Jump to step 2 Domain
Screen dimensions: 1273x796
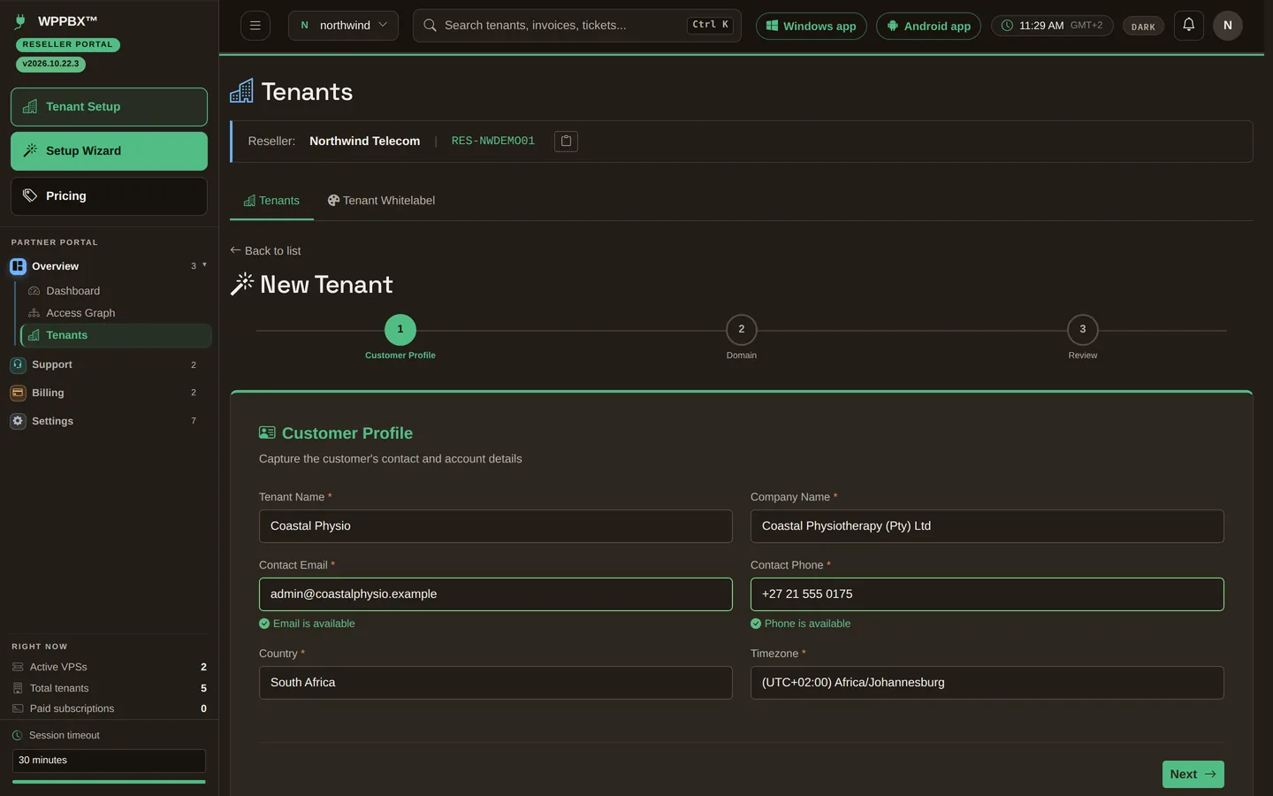pyautogui.click(x=741, y=330)
